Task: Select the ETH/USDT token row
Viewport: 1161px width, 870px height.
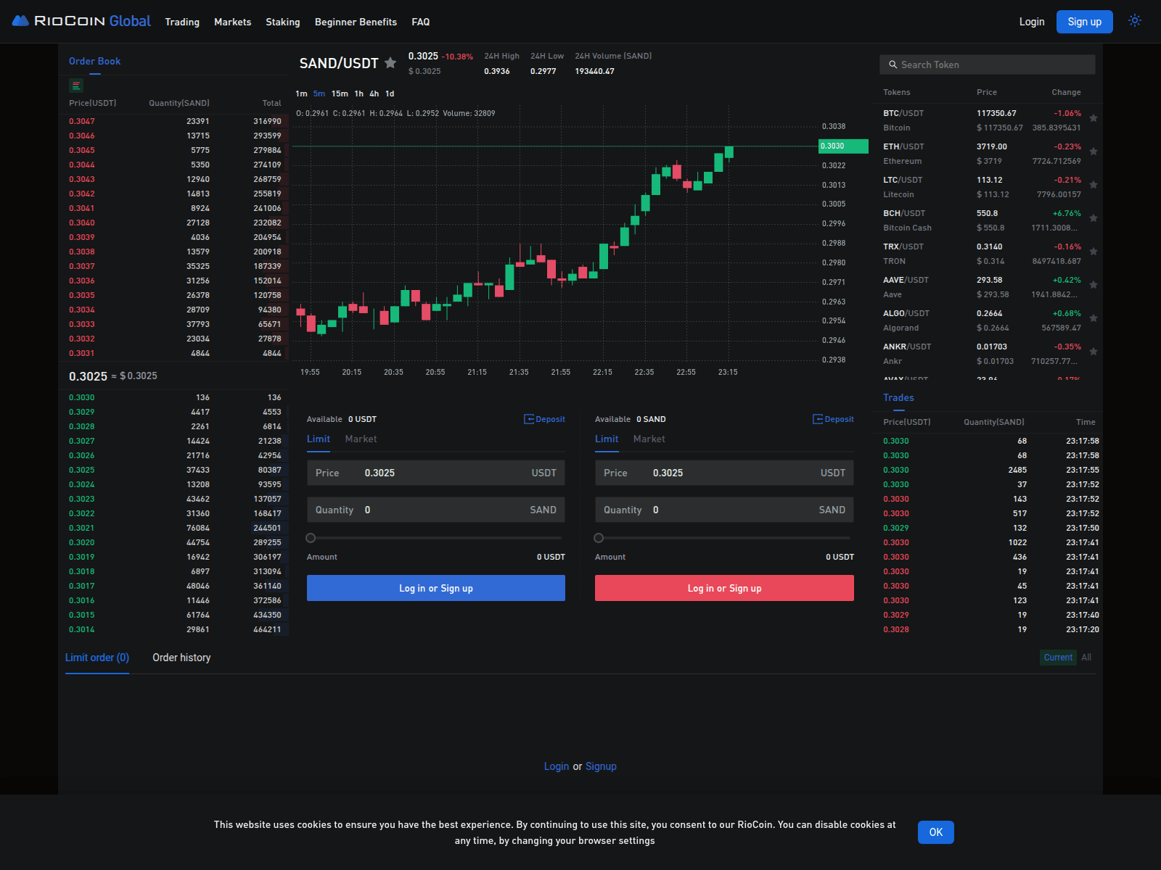Action: (988, 154)
